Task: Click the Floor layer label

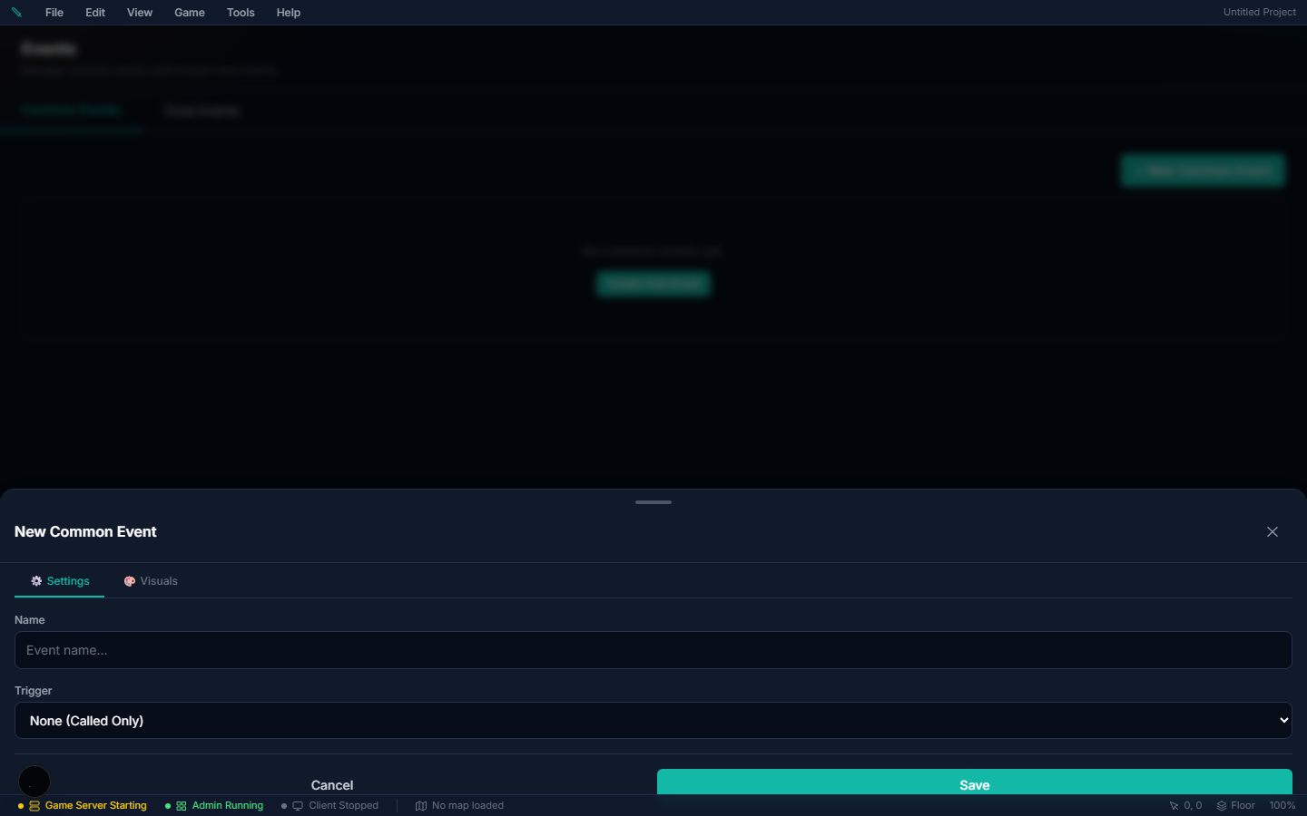Action: 1243,805
